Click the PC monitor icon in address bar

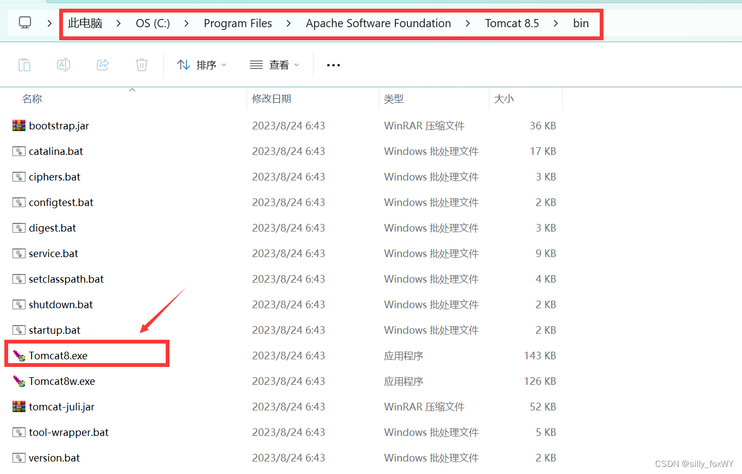point(25,23)
